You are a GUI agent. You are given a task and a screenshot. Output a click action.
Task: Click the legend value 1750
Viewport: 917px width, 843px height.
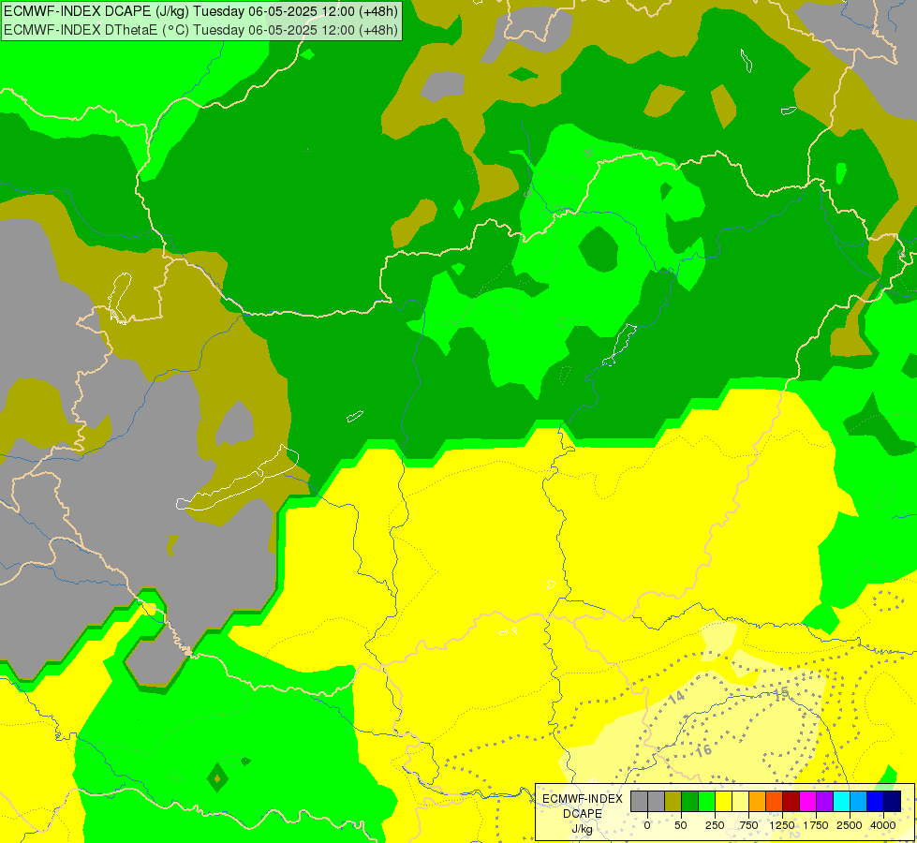tap(816, 825)
